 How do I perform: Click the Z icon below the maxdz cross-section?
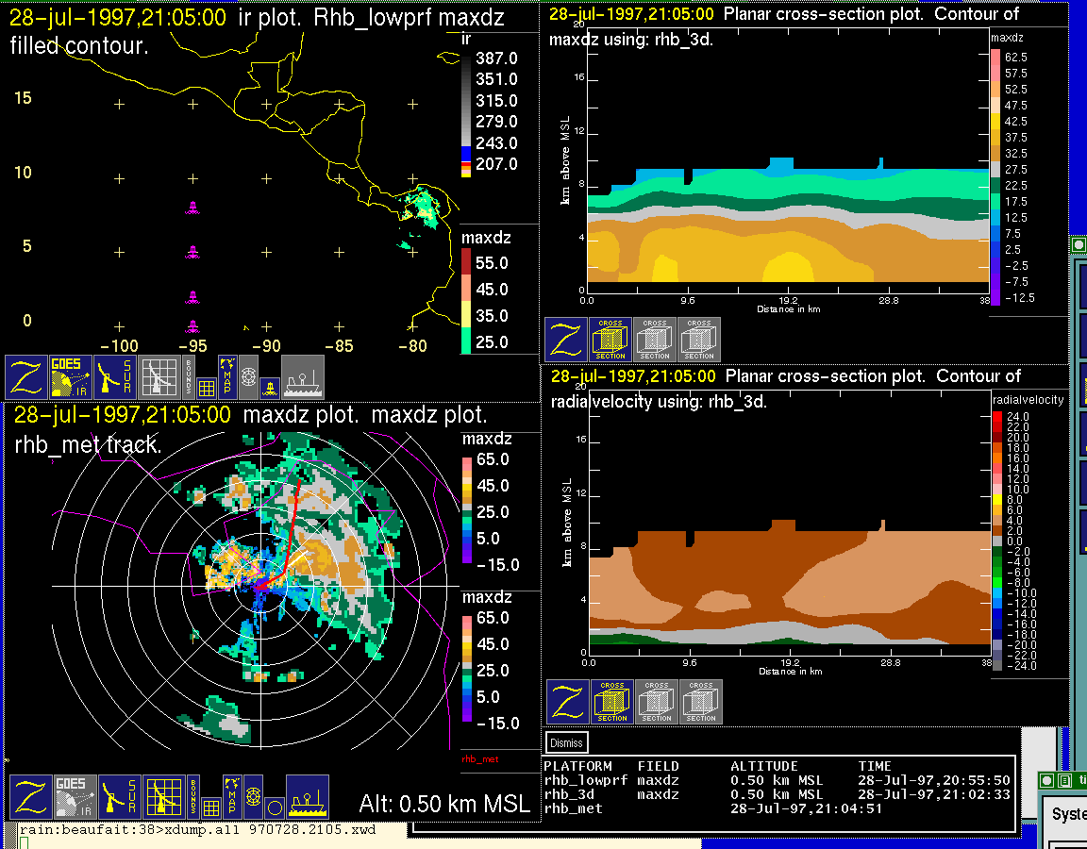(x=566, y=340)
